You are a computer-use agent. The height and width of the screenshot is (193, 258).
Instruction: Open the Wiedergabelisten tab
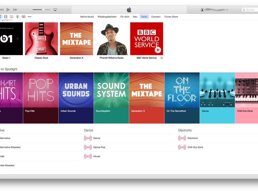coord(107,17)
